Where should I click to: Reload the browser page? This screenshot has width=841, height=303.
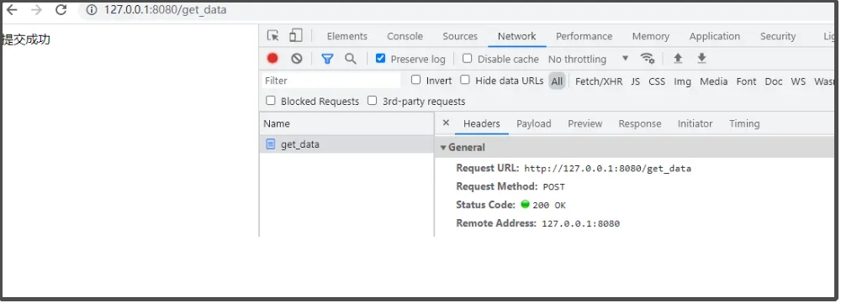click(61, 9)
